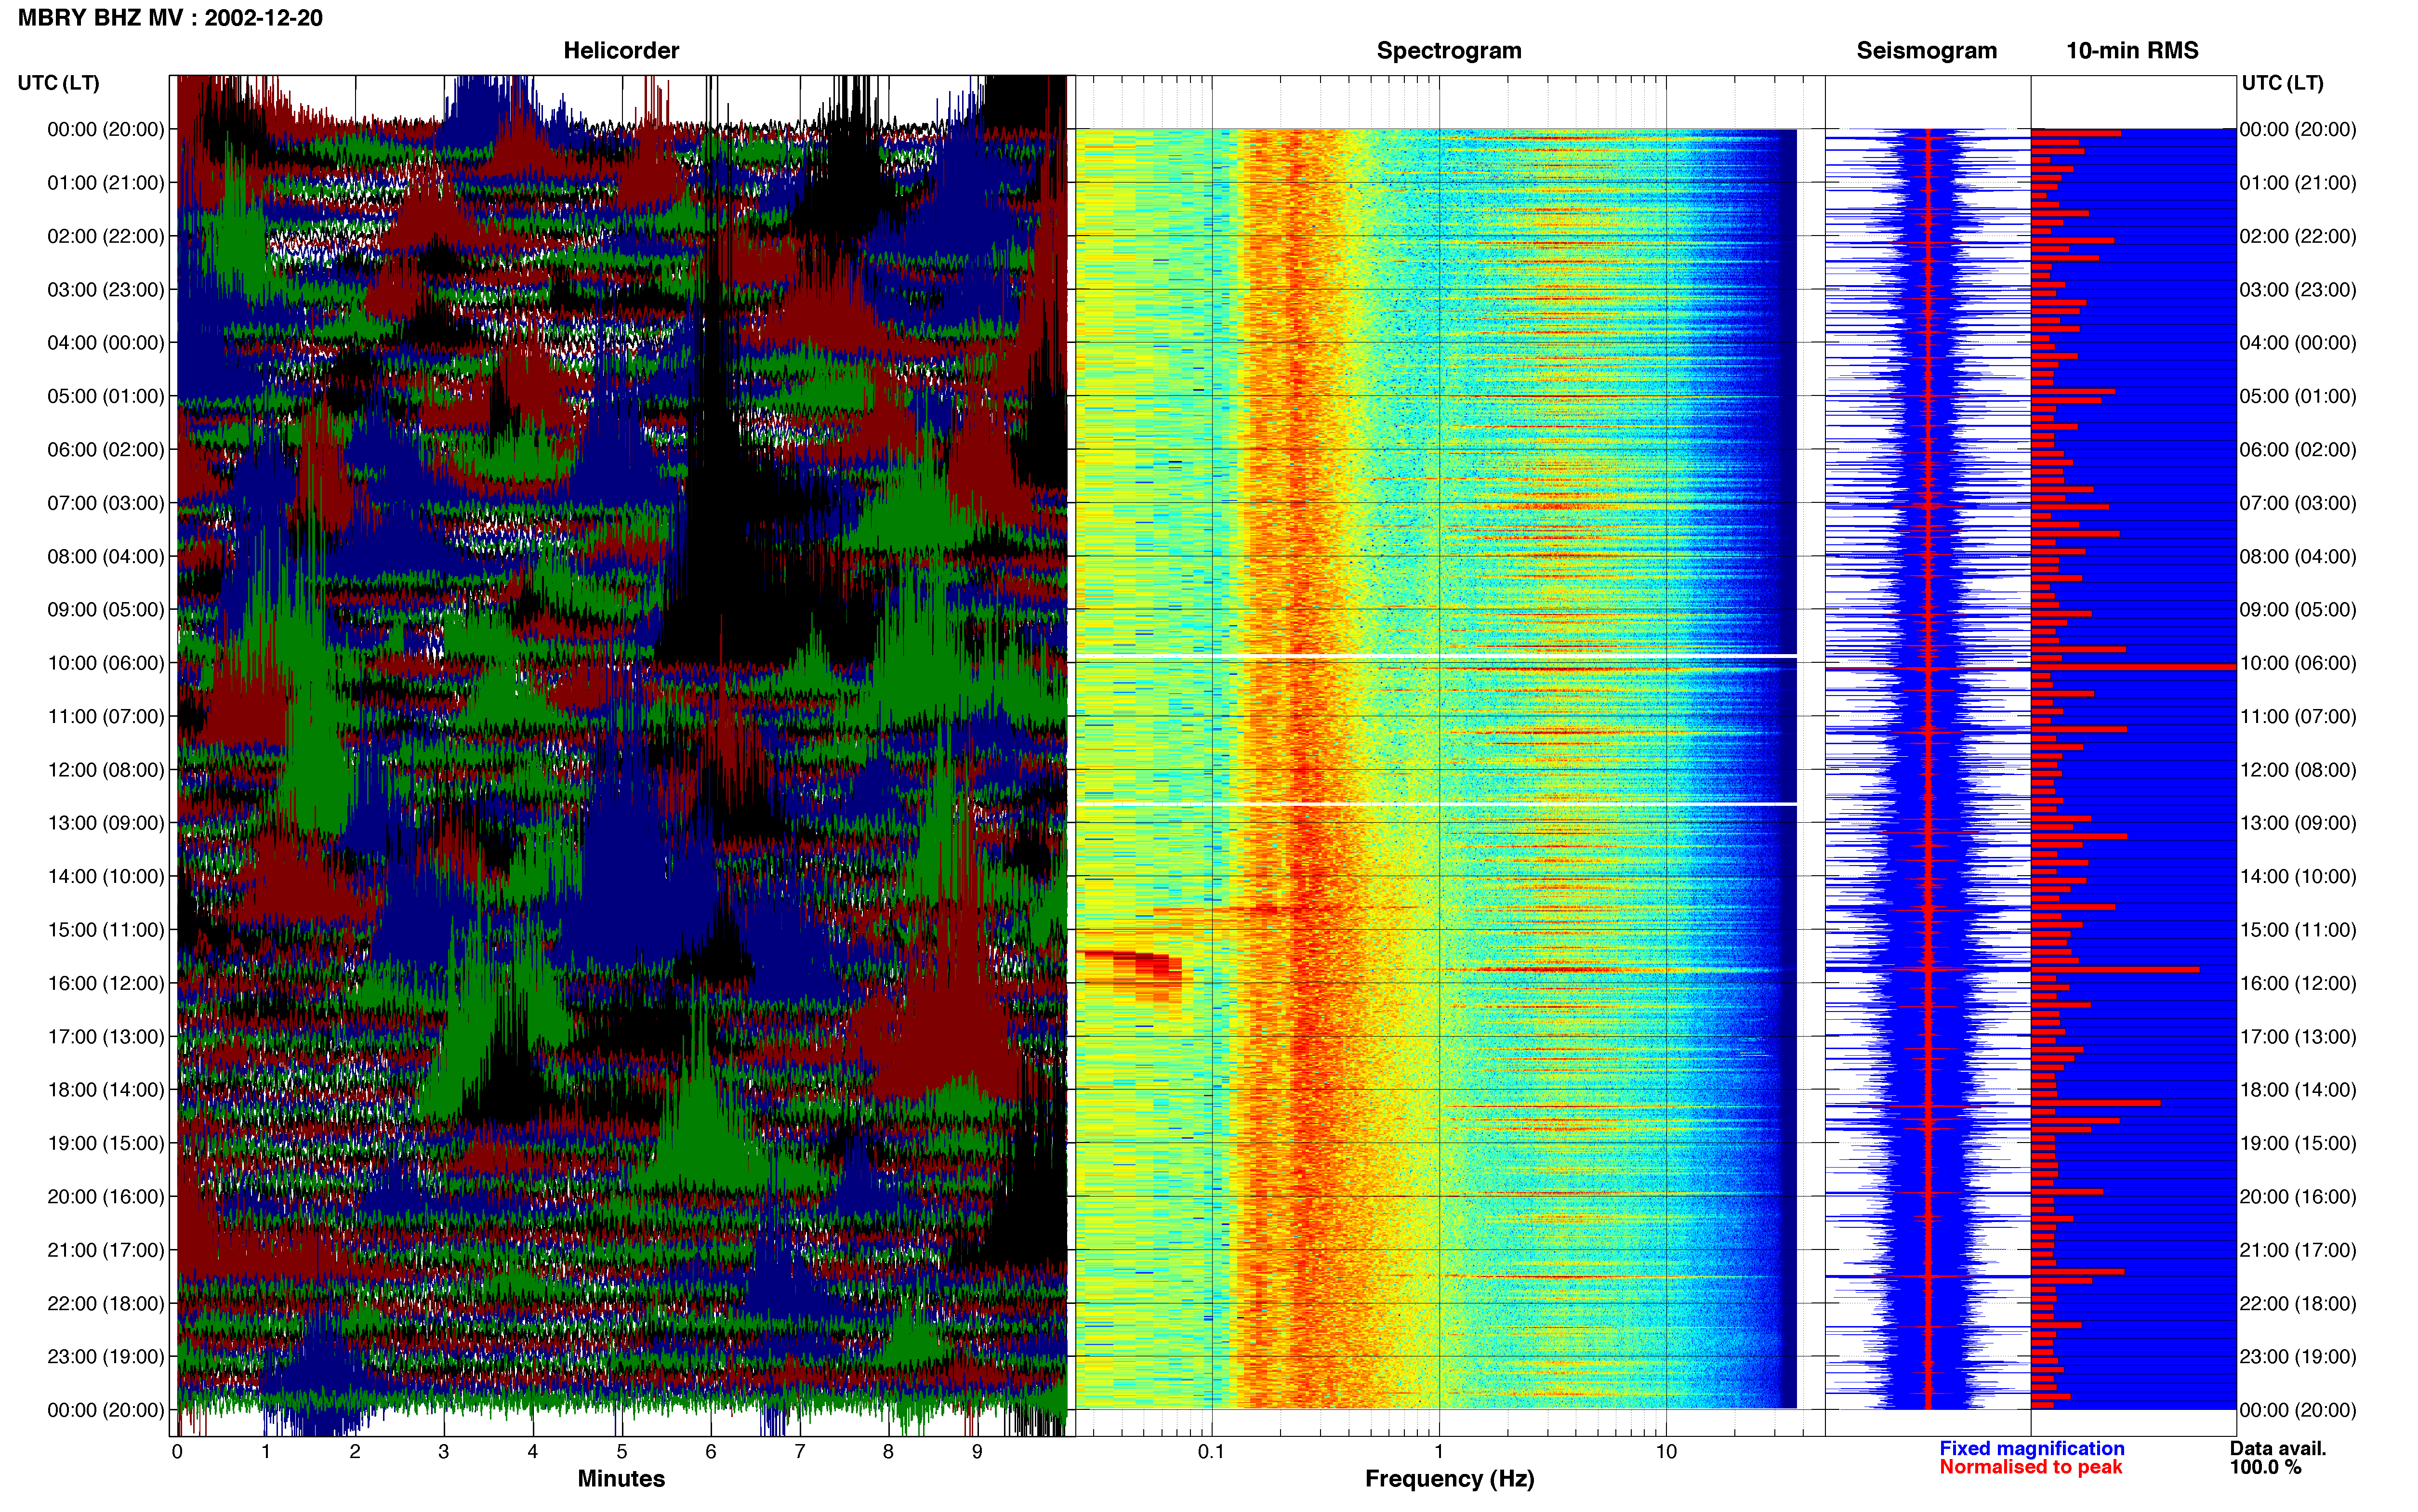
Task: Click "10:00 (06:00)" on the left time axis
Action: pos(106,663)
